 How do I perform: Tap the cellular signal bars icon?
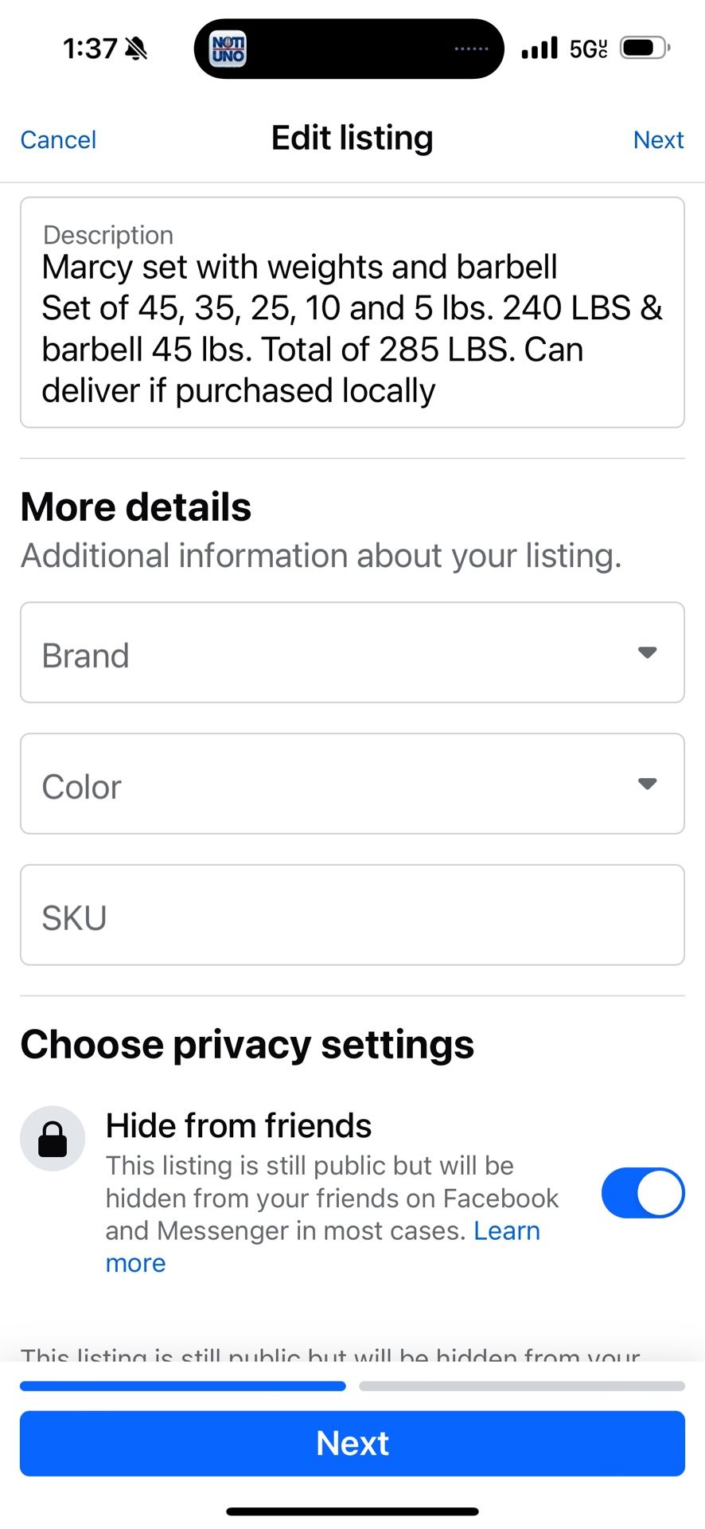(x=539, y=49)
